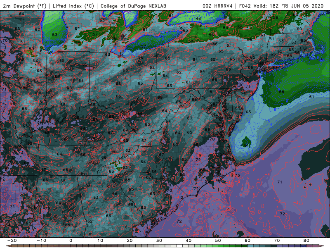
Task: Click the -10 label on the color scale
Action: tap(41, 241)
